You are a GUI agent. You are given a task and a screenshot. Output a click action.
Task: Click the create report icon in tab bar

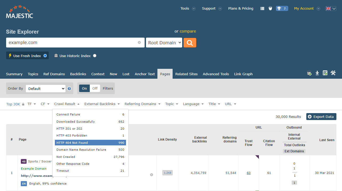tap(325, 73)
